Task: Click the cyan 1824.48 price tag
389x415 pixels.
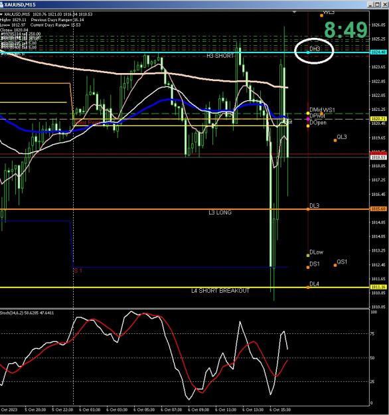Action: pyautogui.click(x=378, y=52)
